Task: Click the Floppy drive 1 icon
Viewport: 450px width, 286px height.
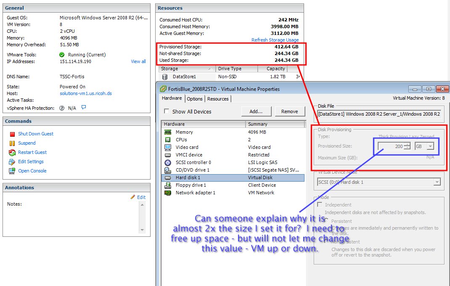Action: tap(168, 185)
